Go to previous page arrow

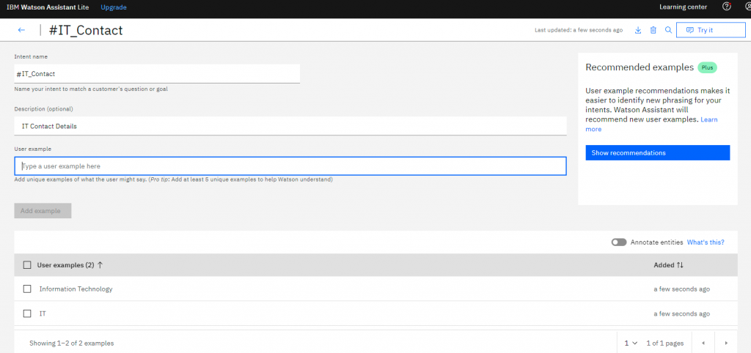click(703, 343)
